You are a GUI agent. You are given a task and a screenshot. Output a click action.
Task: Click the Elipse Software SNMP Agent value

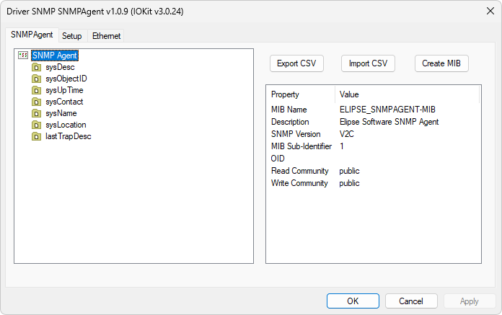pos(389,122)
